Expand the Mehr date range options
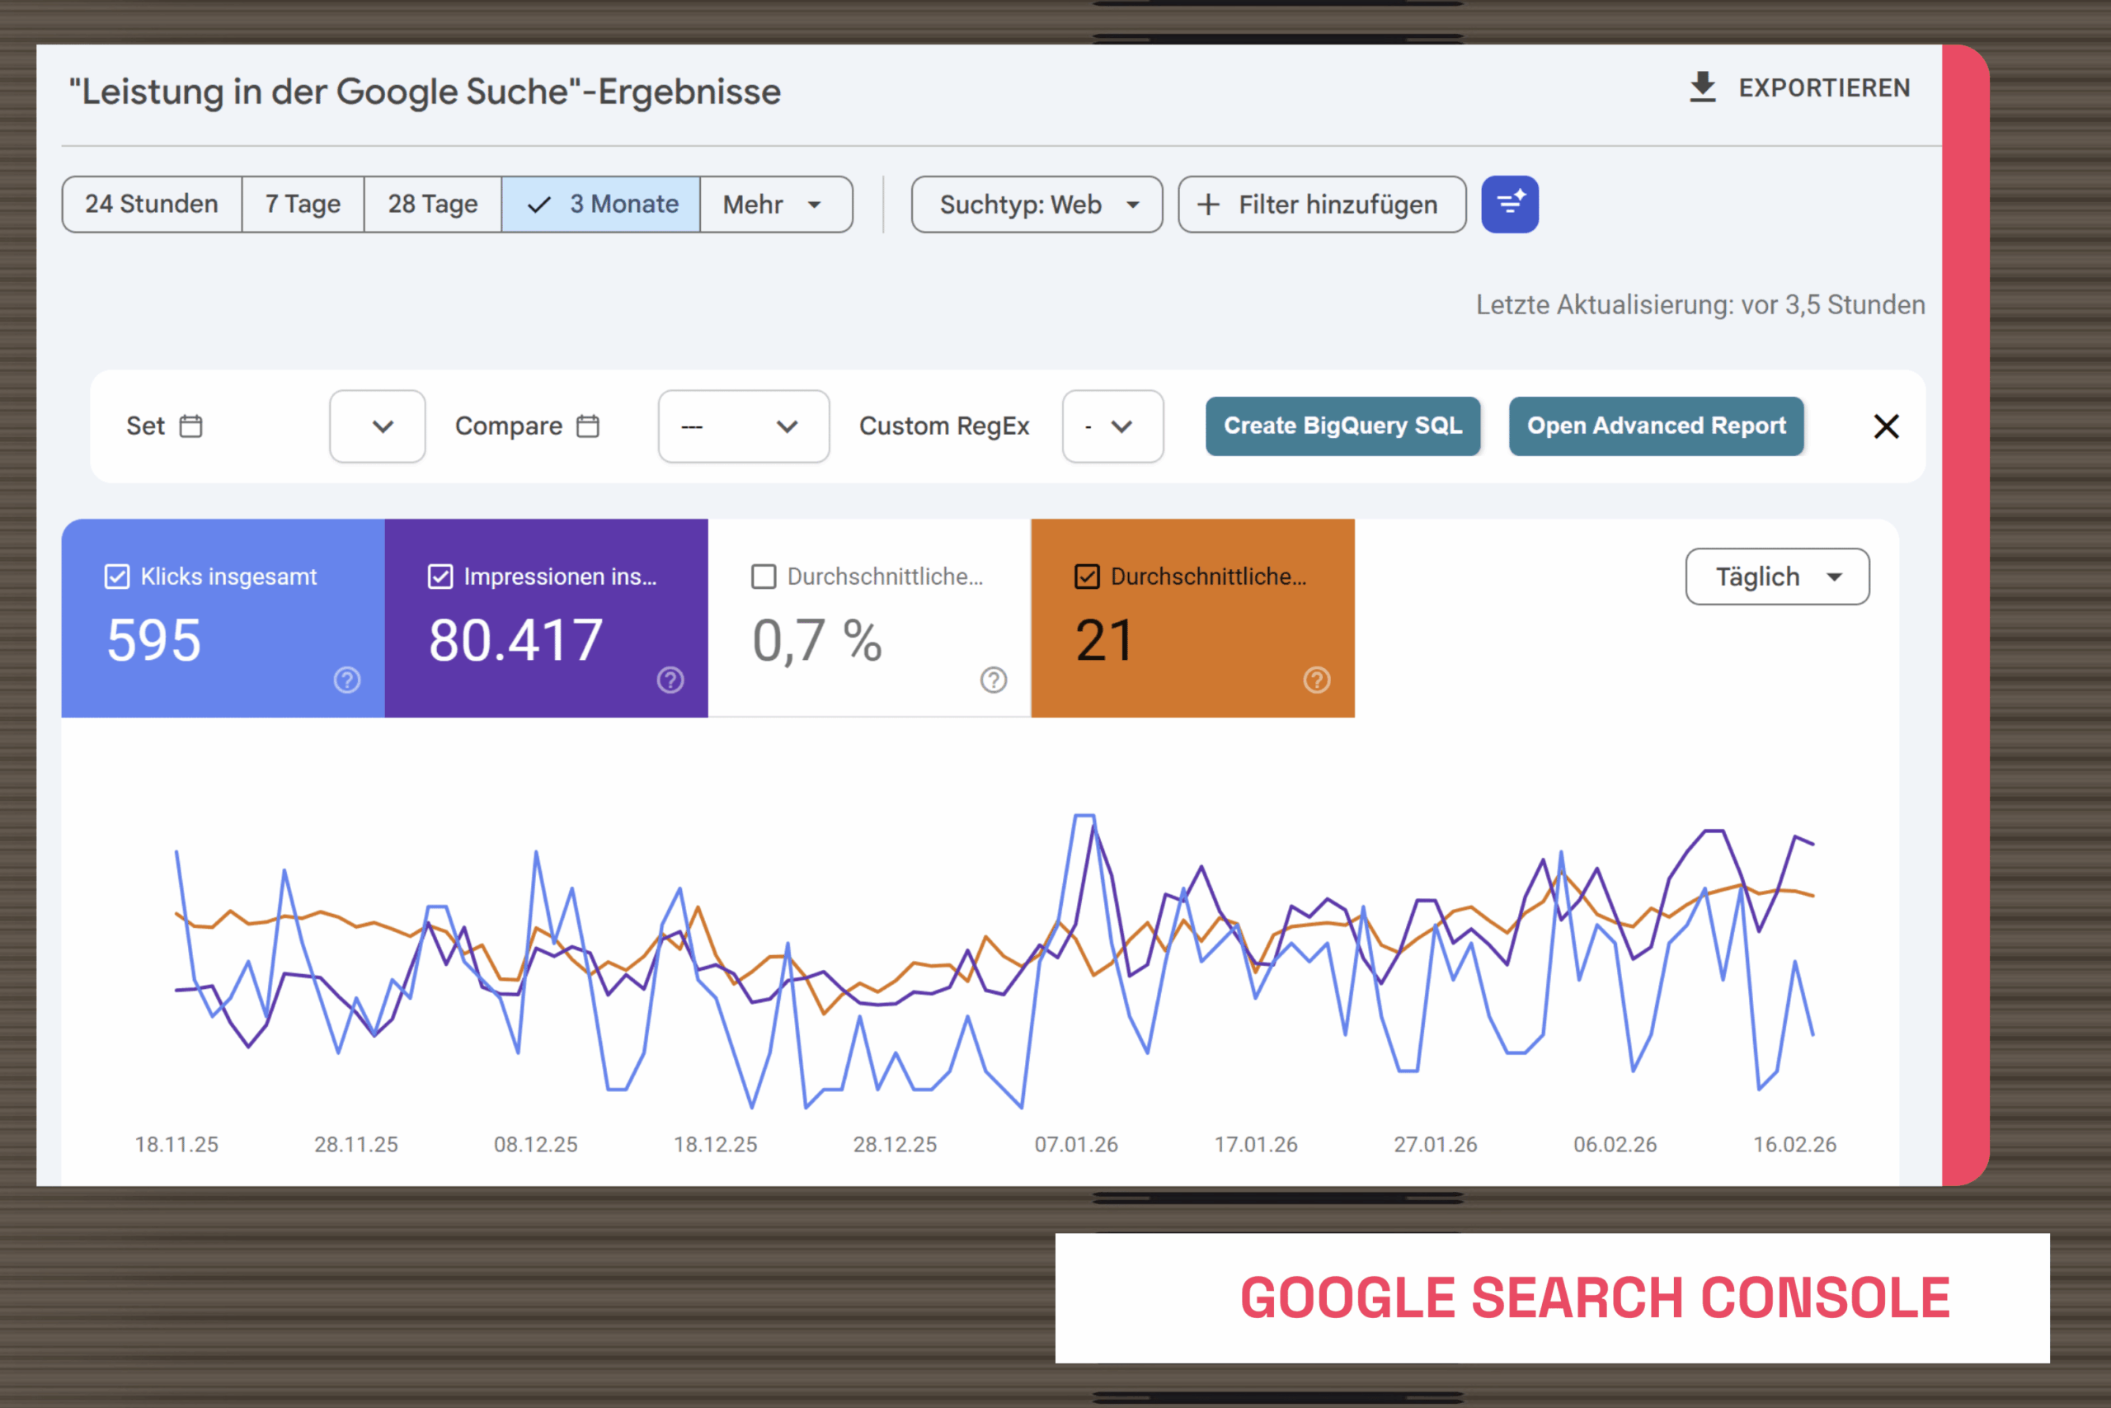The height and width of the screenshot is (1408, 2111). click(x=775, y=204)
